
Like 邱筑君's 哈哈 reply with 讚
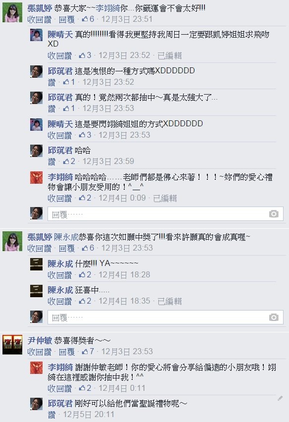click(x=51, y=161)
